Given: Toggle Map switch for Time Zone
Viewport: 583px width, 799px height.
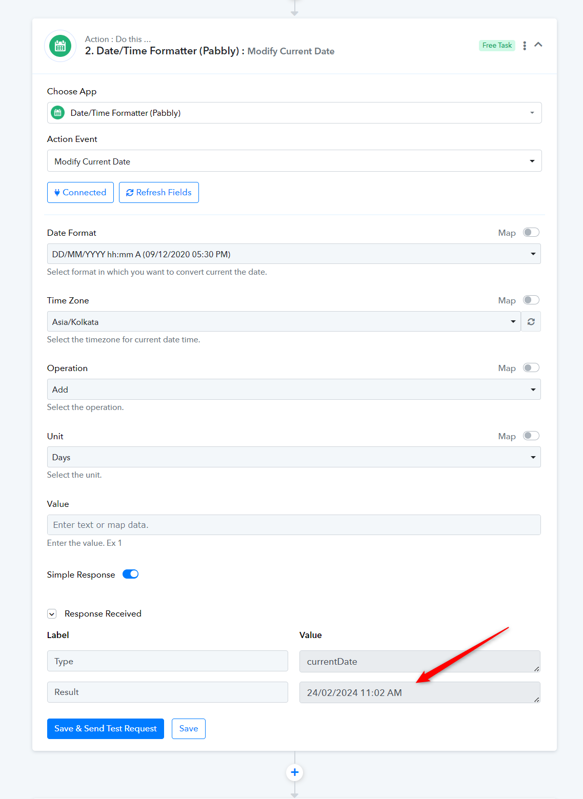Looking at the screenshot, I should click(531, 300).
